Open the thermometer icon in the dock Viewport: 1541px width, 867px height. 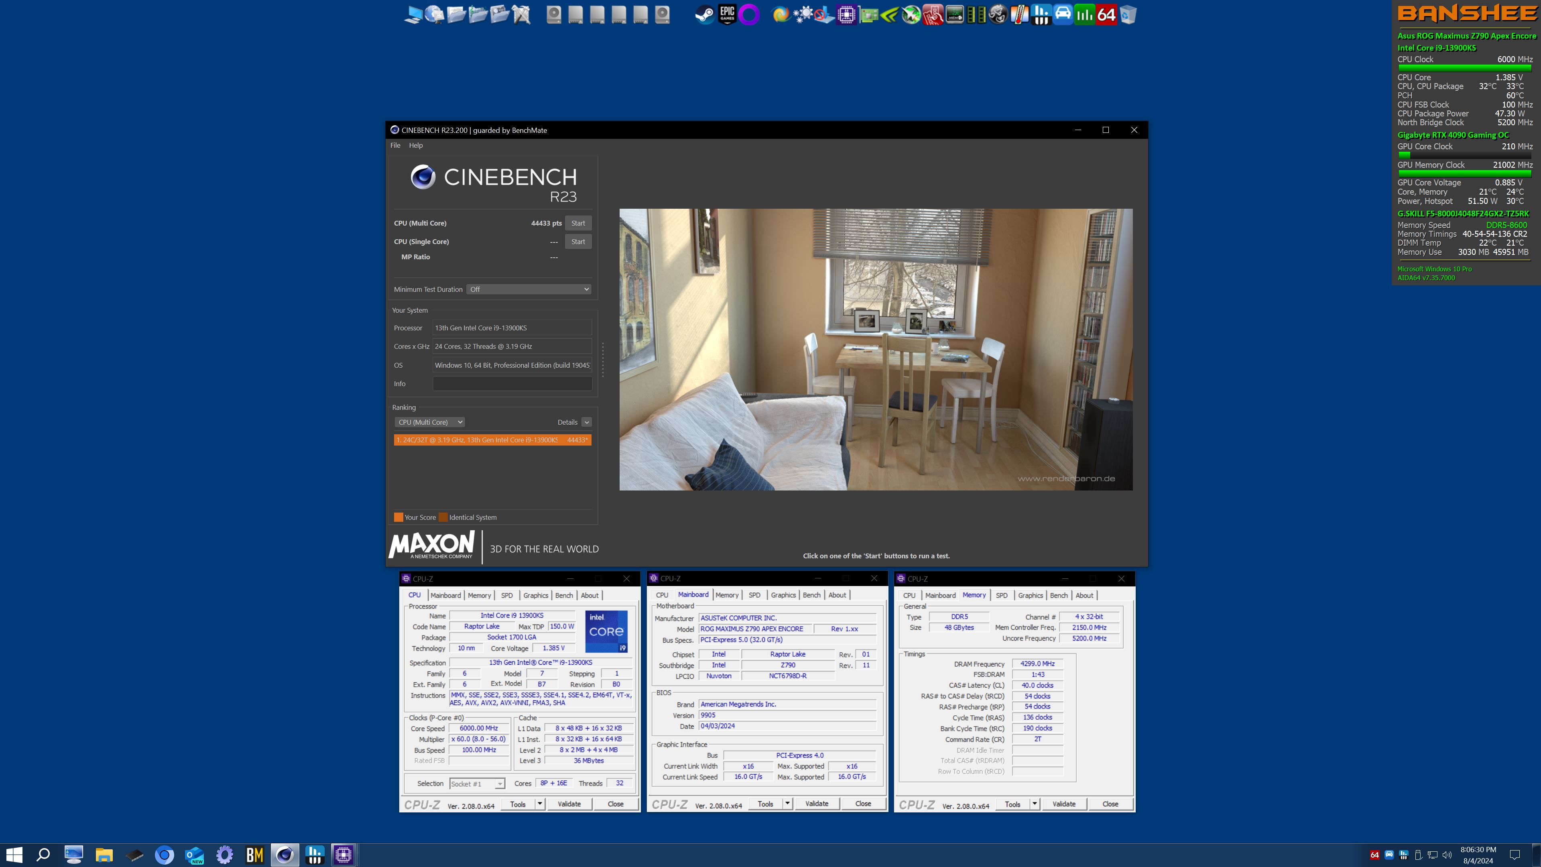1019,14
